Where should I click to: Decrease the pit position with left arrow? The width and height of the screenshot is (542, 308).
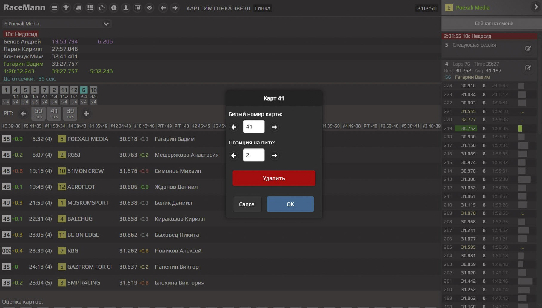pos(234,155)
